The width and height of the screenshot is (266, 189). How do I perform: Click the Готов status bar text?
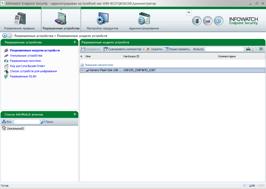(x=5, y=186)
